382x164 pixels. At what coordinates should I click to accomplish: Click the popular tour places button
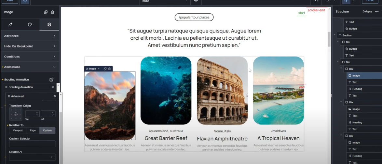194,17
